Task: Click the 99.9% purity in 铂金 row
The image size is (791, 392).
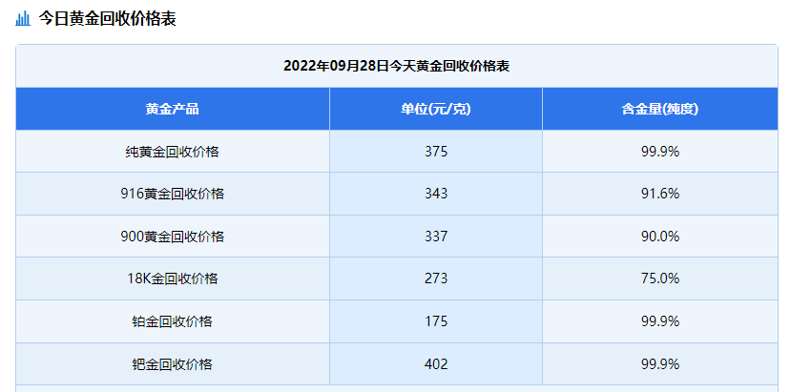Action: coord(660,321)
